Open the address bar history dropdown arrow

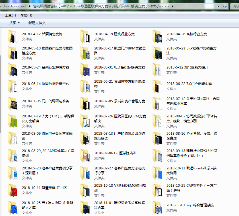[218, 6]
